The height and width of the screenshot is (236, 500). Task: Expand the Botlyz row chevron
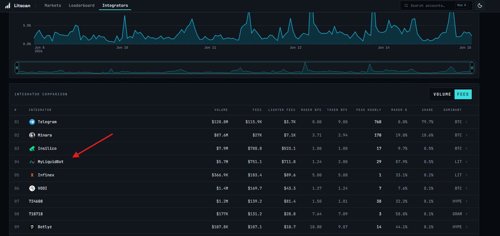[466, 227]
